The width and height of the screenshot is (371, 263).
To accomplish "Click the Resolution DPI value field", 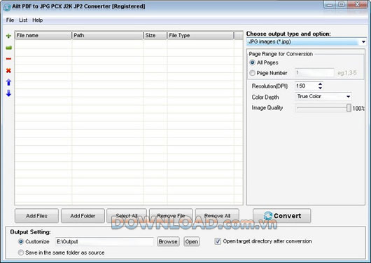I will pos(307,86).
